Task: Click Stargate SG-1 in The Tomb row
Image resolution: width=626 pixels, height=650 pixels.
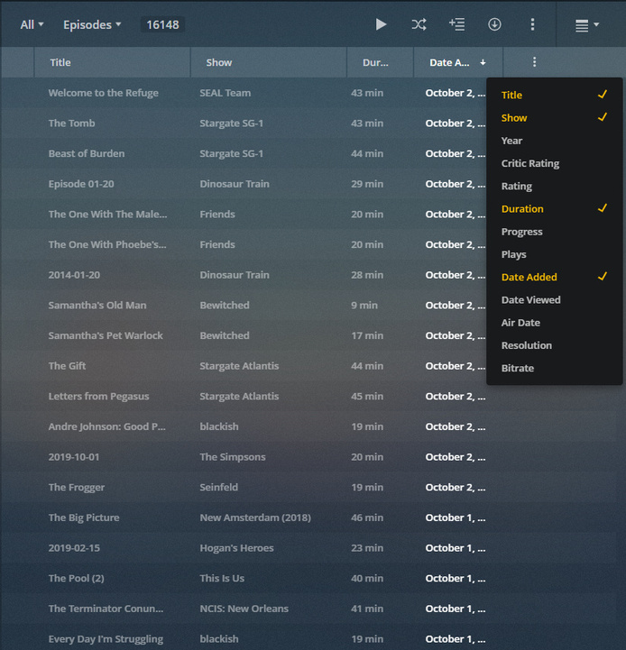Action: click(231, 124)
